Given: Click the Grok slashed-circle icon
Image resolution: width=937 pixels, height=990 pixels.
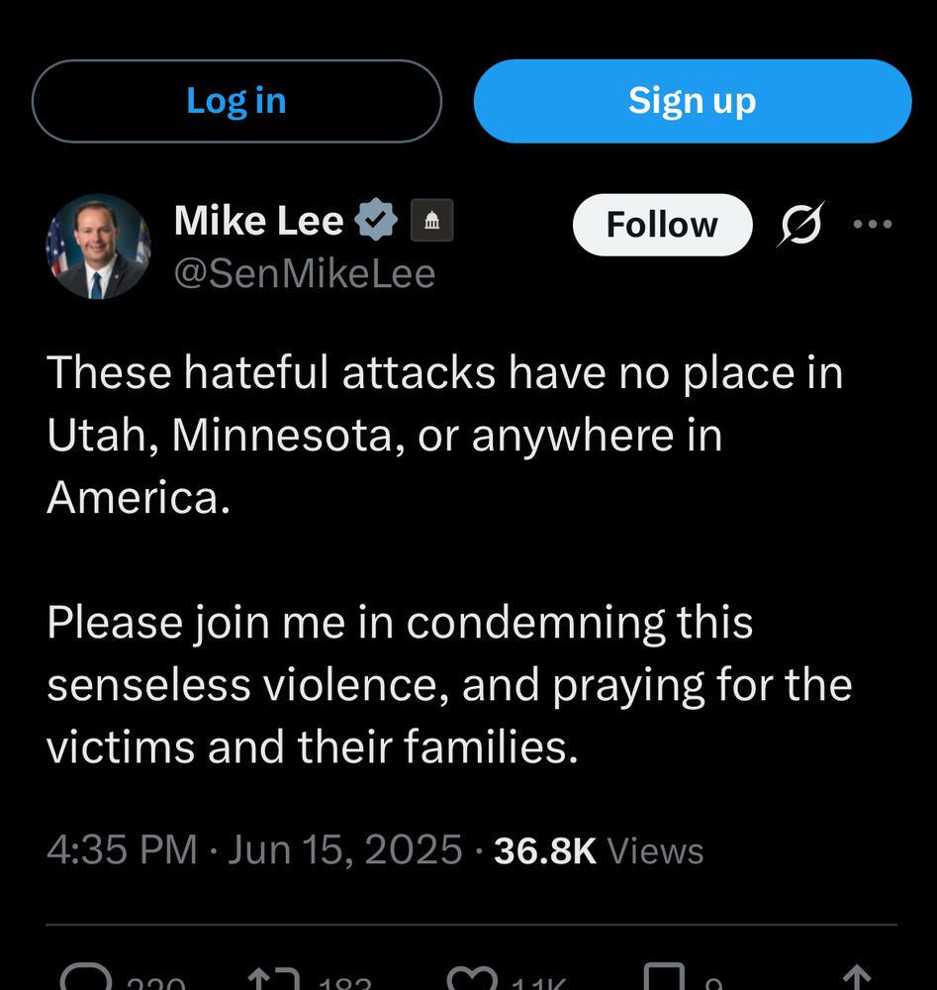Looking at the screenshot, I should pyautogui.click(x=801, y=226).
